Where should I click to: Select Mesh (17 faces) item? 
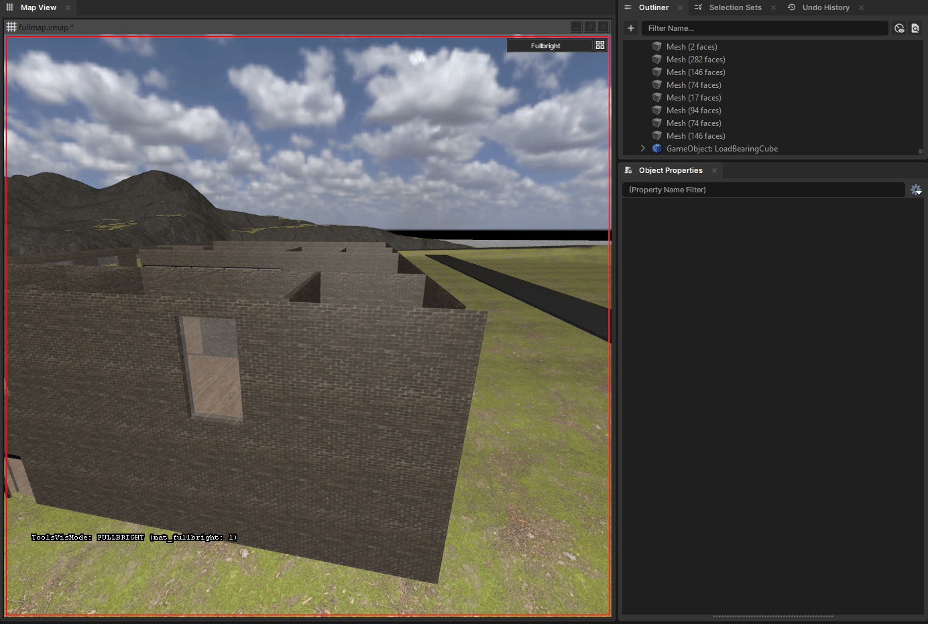click(x=693, y=98)
